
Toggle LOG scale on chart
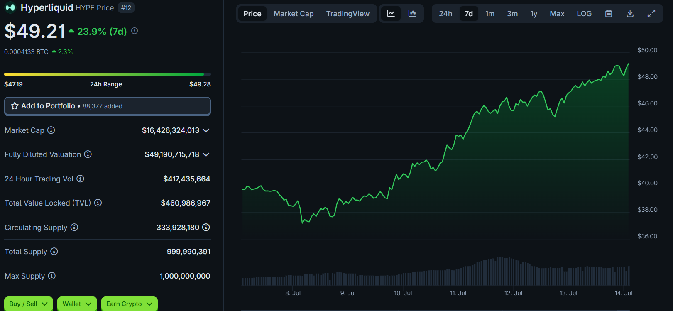[584, 14]
